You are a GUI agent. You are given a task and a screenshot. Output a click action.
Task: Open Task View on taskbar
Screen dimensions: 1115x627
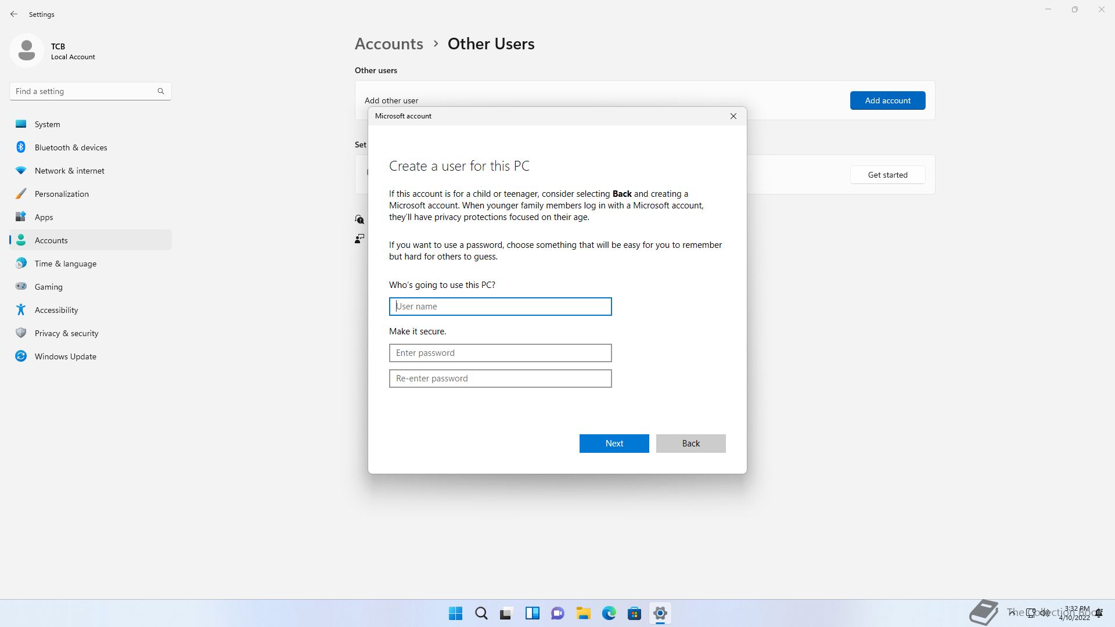tap(507, 613)
